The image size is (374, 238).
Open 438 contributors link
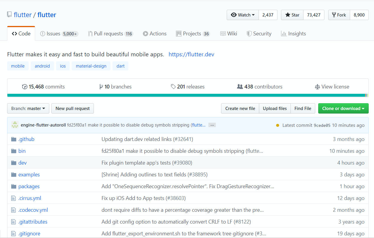click(260, 87)
